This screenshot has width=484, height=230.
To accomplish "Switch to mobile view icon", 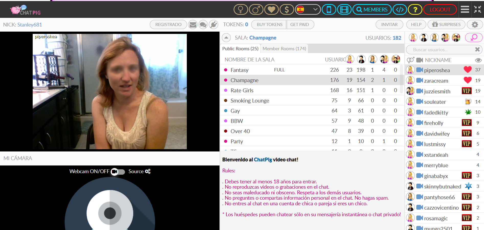I will (x=329, y=10).
